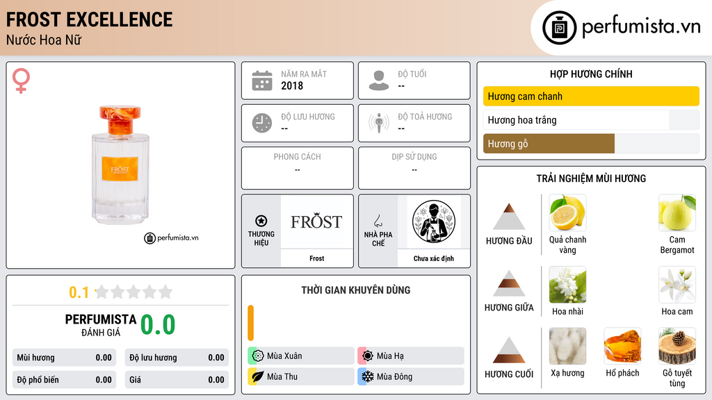Open the Hổ phách note image

click(622, 346)
